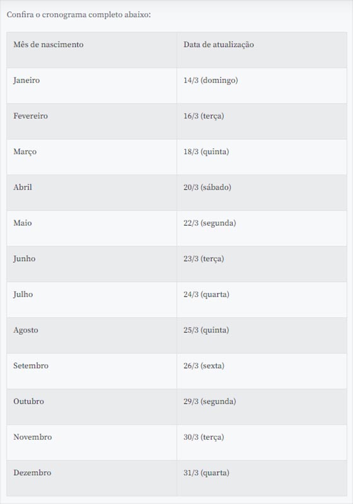
Task: Select the '16/3 (terça)' date cell
Action: tap(262, 121)
